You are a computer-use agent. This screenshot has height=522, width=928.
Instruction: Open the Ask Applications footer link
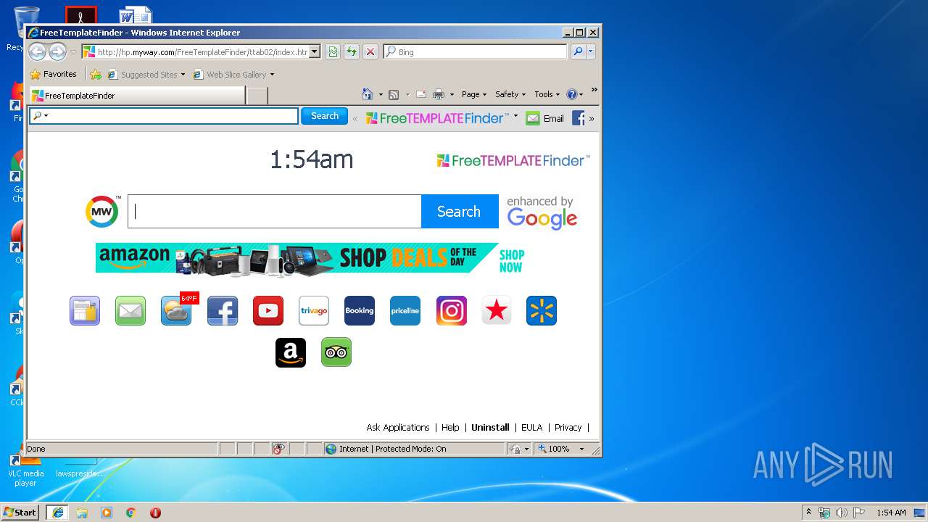[x=398, y=428]
